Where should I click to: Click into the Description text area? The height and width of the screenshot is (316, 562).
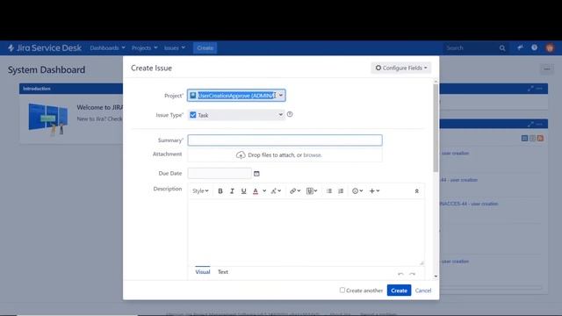tap(306, 232)
